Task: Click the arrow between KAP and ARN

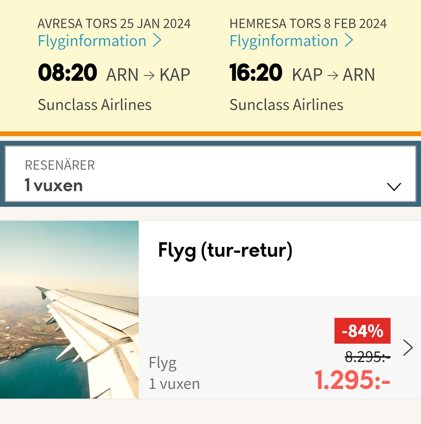Action: (x=333, y=75)
